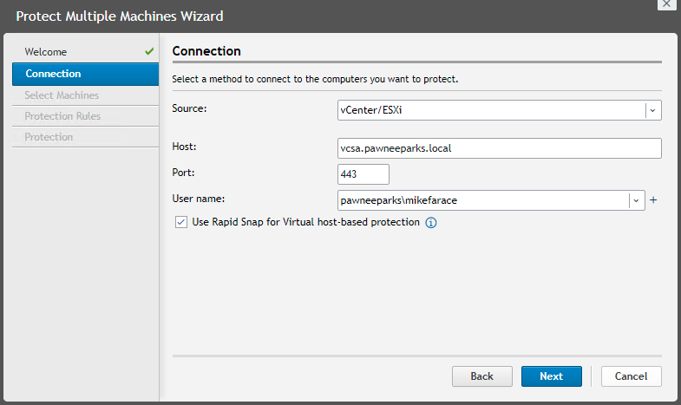Screen dimensions: 681x405
Task: Click the Back button
Action: coord(482,376)
